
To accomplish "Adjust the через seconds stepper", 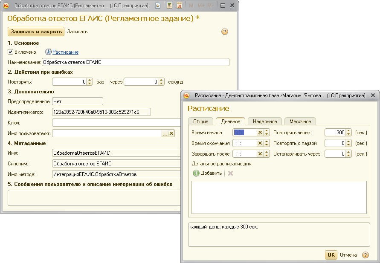I will coord(161,82).
